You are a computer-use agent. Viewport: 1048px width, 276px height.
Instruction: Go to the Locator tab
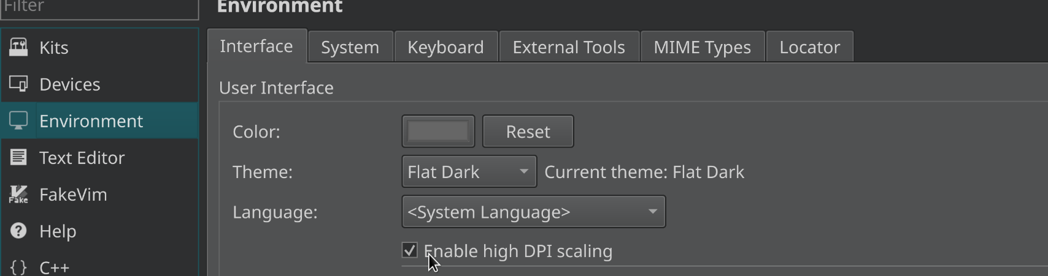click(x=810, y=47)
